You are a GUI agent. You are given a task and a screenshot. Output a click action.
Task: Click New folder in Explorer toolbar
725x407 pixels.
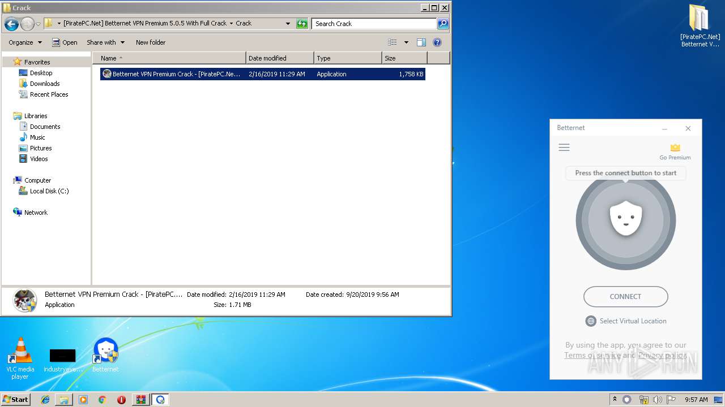click(x=151, y=42)
